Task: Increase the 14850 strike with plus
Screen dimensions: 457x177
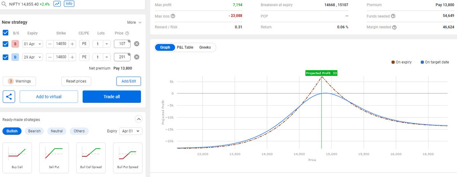Action: tap(72, 44)
